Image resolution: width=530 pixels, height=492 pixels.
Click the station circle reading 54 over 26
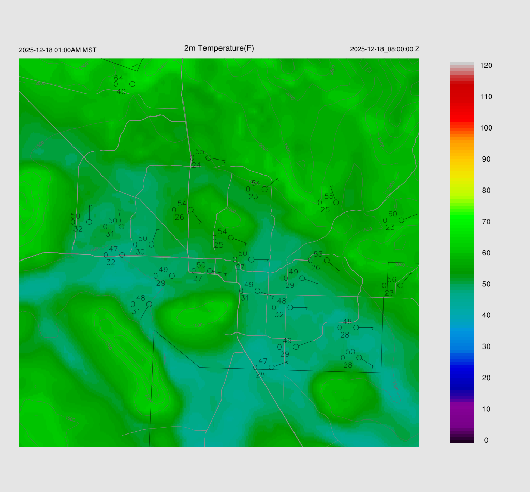coord(190,210)
